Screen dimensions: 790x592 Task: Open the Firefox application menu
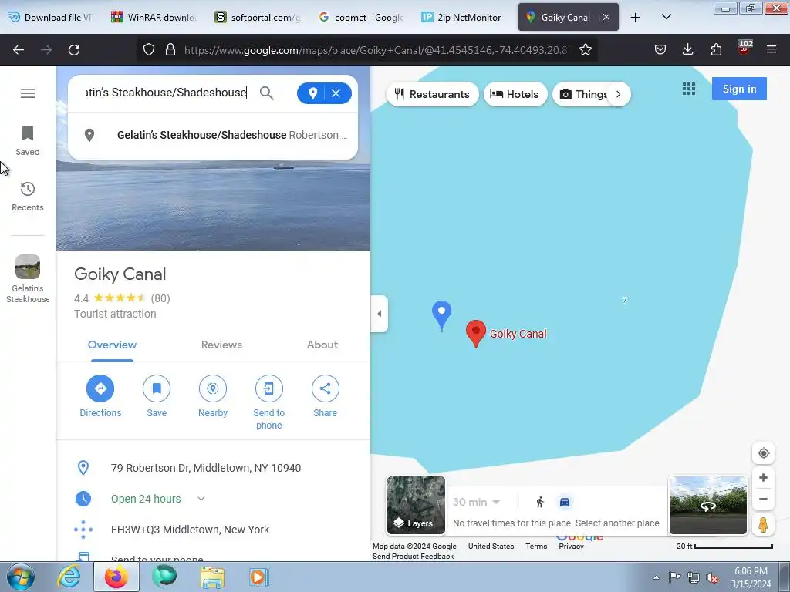(771, 49)
